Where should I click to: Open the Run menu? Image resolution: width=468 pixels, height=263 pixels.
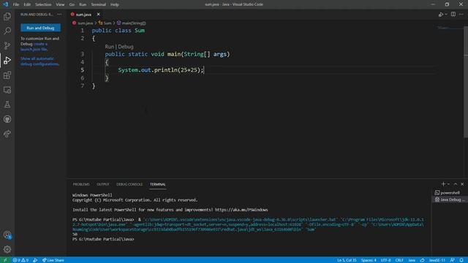(83, 4)
